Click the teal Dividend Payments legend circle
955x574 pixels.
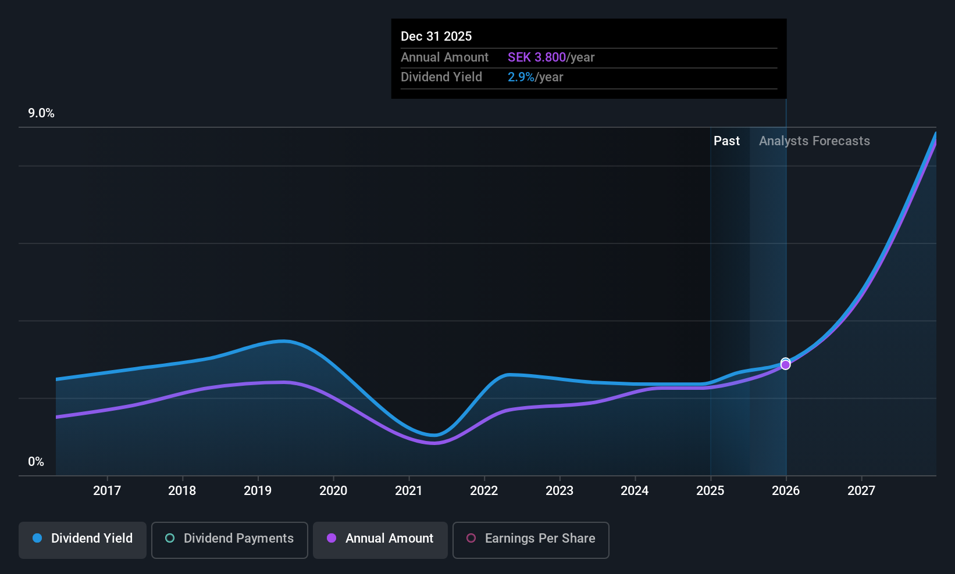click(170, 539)
